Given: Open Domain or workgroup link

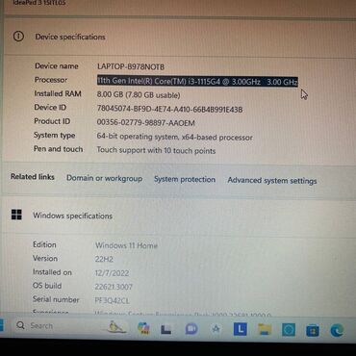Looking at the screenshot, I should point(104,179).
